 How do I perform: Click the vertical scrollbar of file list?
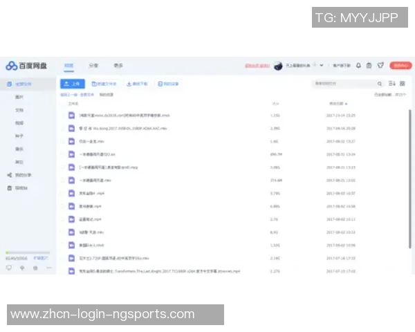pos(410,179)
